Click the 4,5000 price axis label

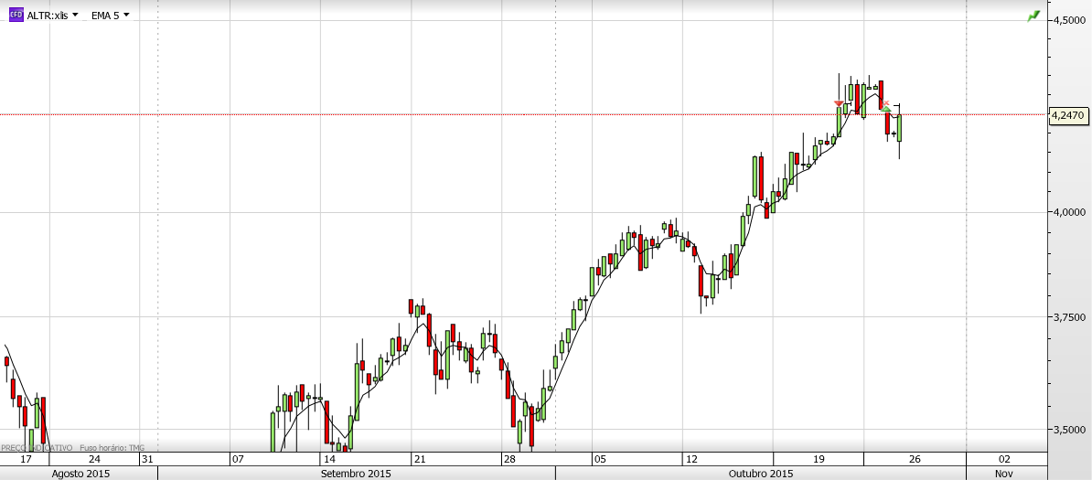point(1068,20)
